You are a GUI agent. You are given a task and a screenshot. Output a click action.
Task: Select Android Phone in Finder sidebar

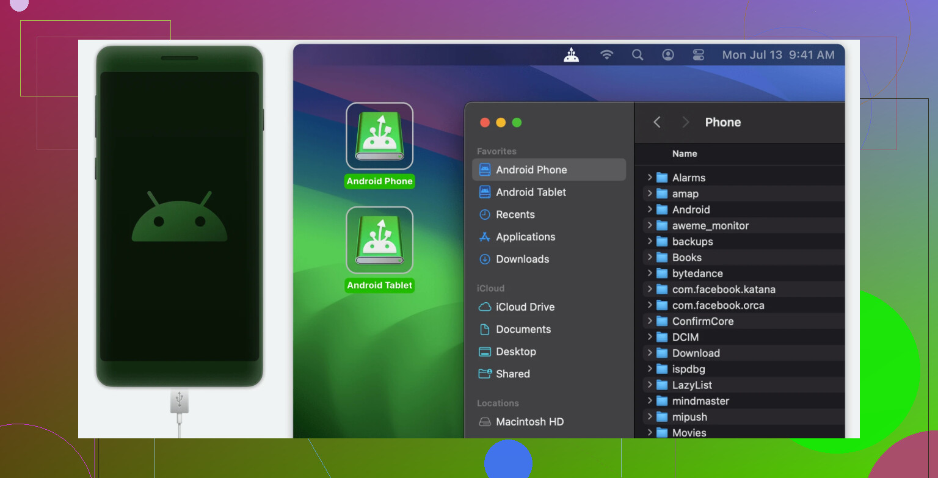tap(549, 170)
